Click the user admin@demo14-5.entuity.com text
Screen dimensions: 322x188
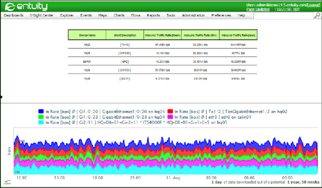[x=276, y=5]
